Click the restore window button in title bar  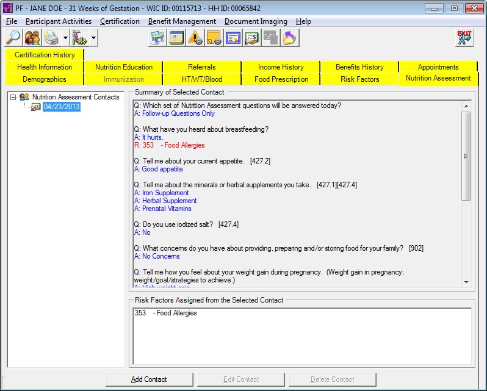(x=454, y=9)
